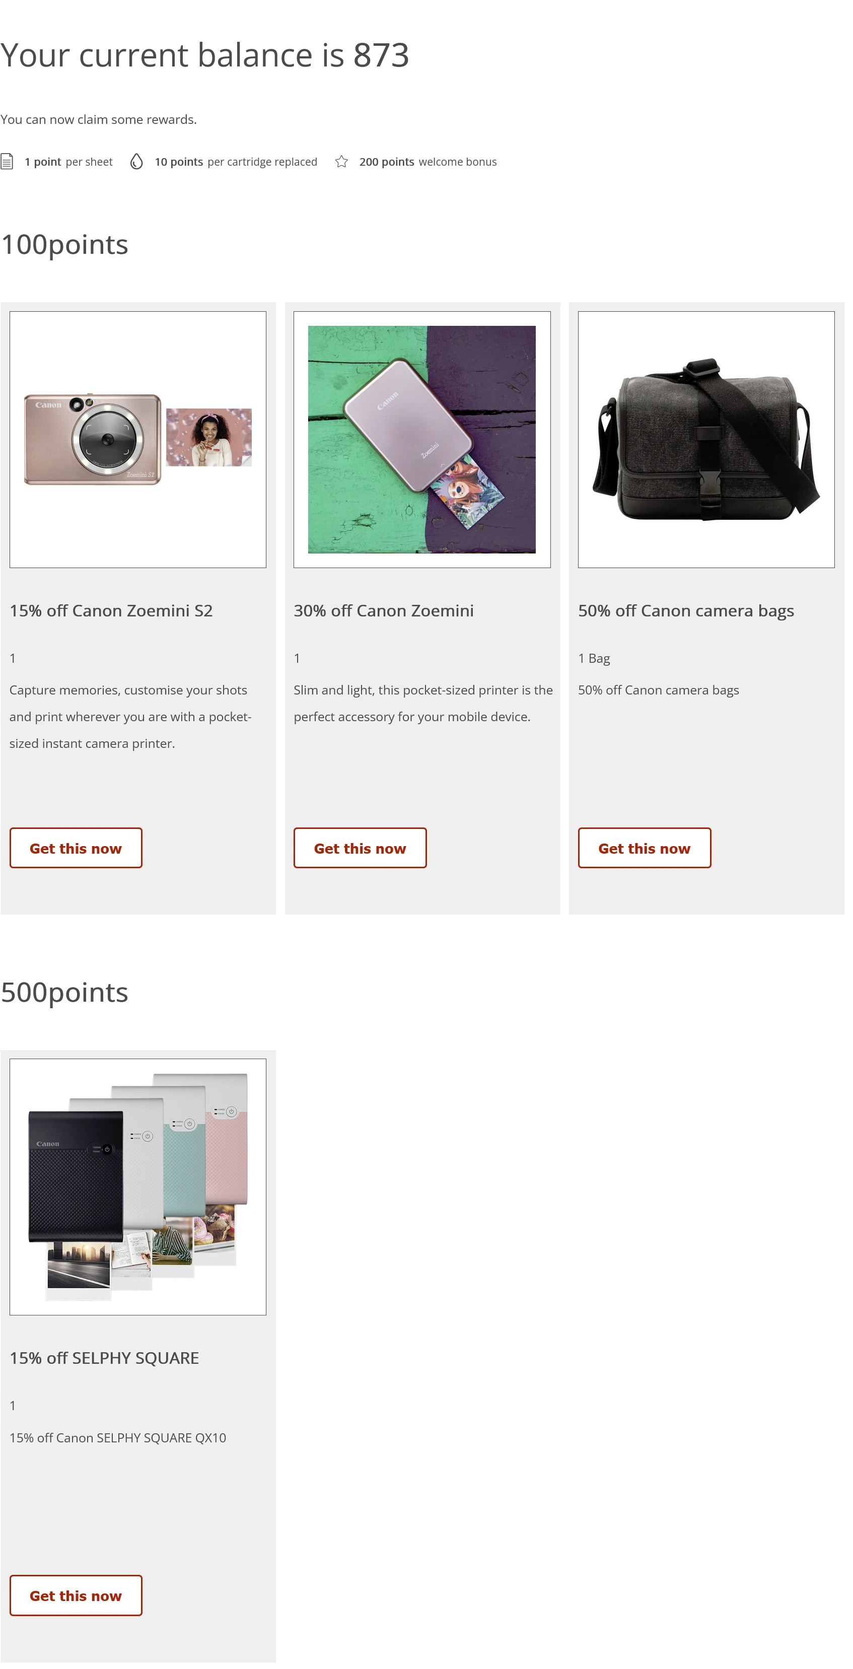Click the Canon camera bag picture

tap(706, 439)
